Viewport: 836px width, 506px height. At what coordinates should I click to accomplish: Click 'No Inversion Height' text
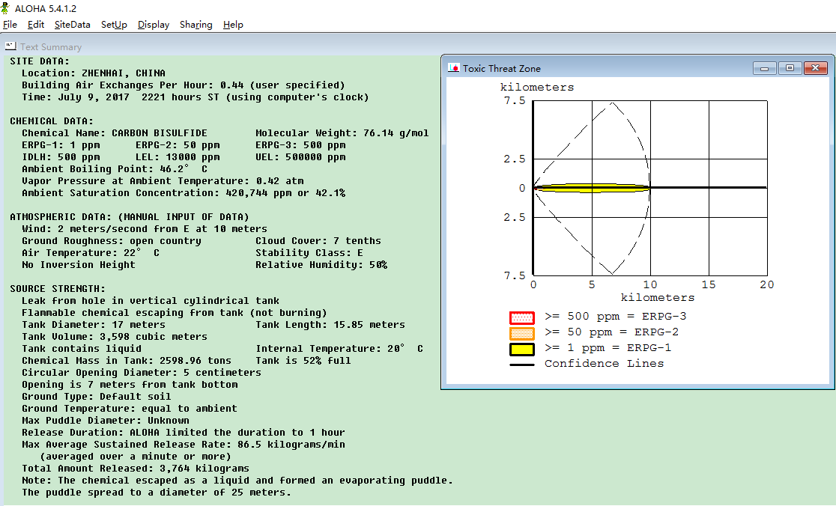click(x=79, y=265)
